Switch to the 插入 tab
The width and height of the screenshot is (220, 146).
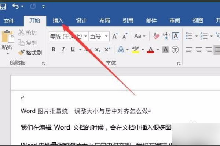click(x=58, y=20)
